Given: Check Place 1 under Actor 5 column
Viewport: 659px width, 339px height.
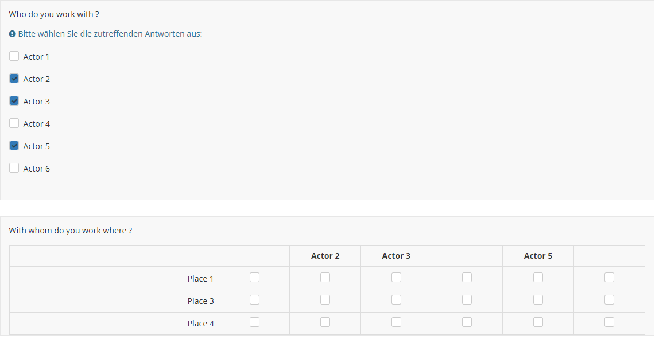Looking at the screenshot, I should (x=538, y=278).
